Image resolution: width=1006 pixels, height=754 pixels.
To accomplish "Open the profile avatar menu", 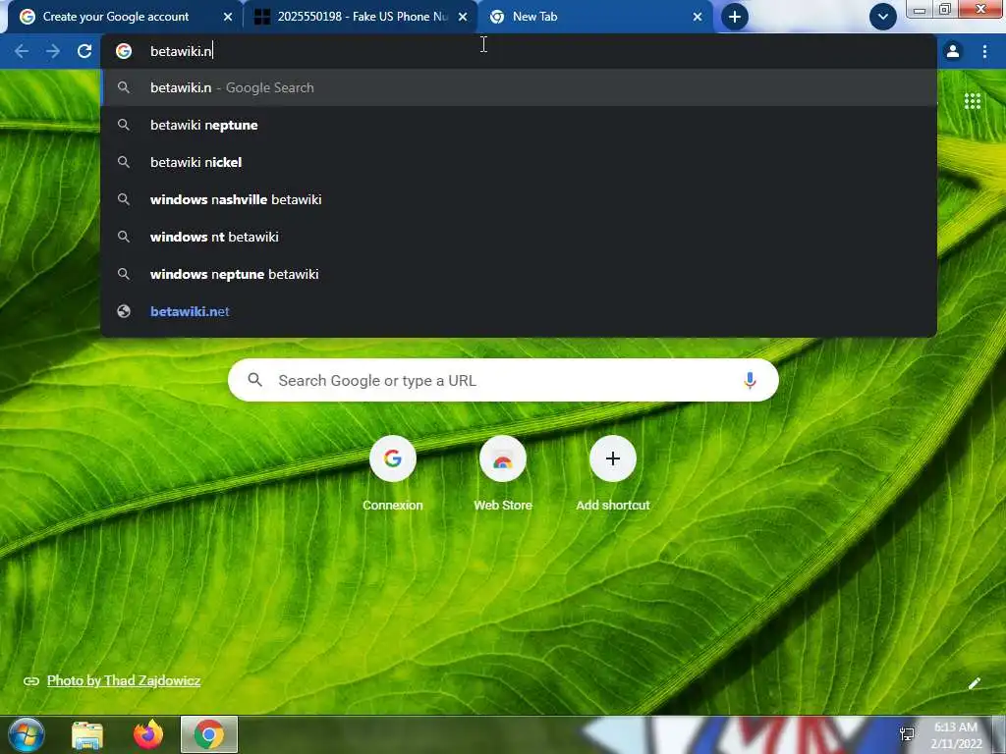I will pyautogui.click(x=953, y=51).
